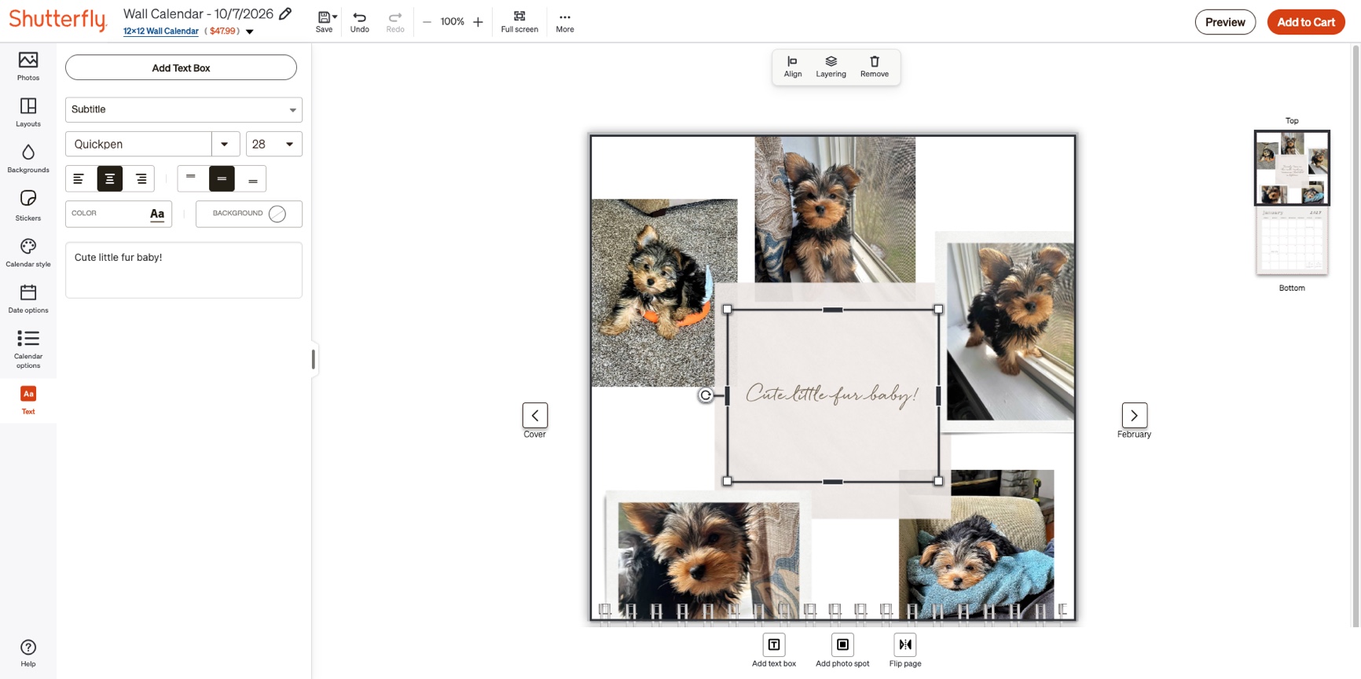Set text alignment to left
Viewport: 1361px width, 679px height.
pyautogui.click(x=79, y=179)
